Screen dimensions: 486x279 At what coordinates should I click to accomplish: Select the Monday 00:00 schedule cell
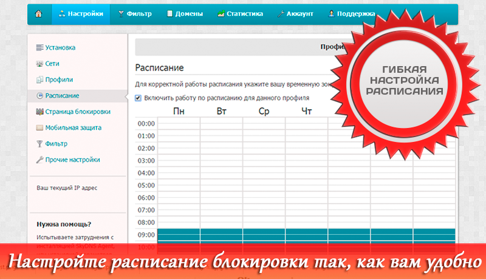179,124
